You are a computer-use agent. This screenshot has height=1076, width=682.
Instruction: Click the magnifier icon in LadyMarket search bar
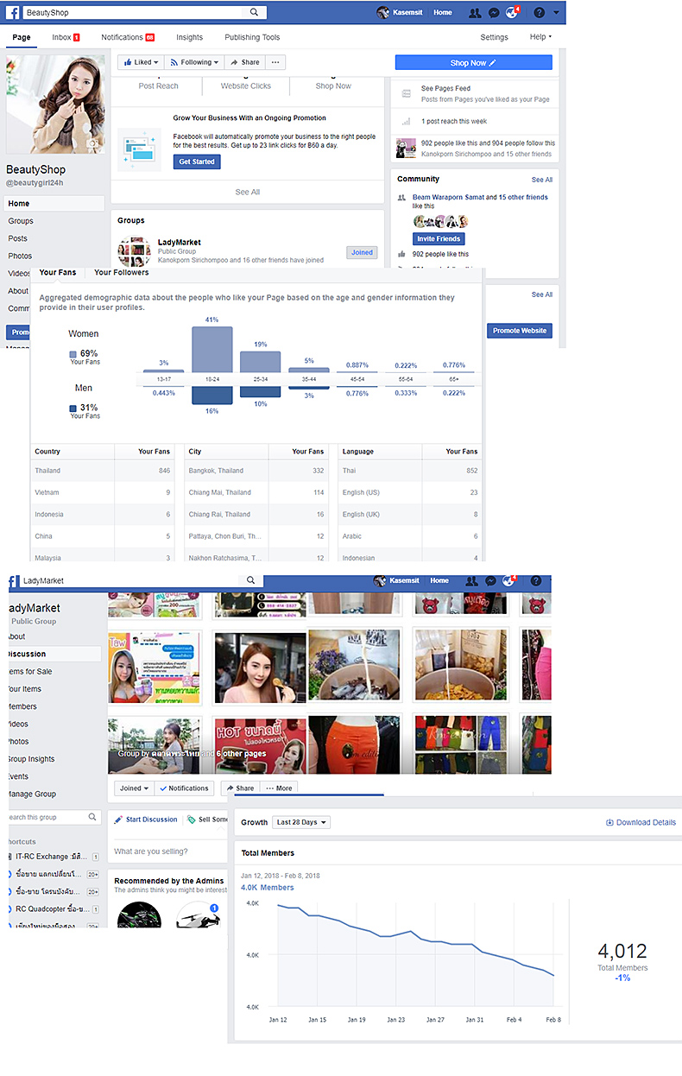coord(250,581)
